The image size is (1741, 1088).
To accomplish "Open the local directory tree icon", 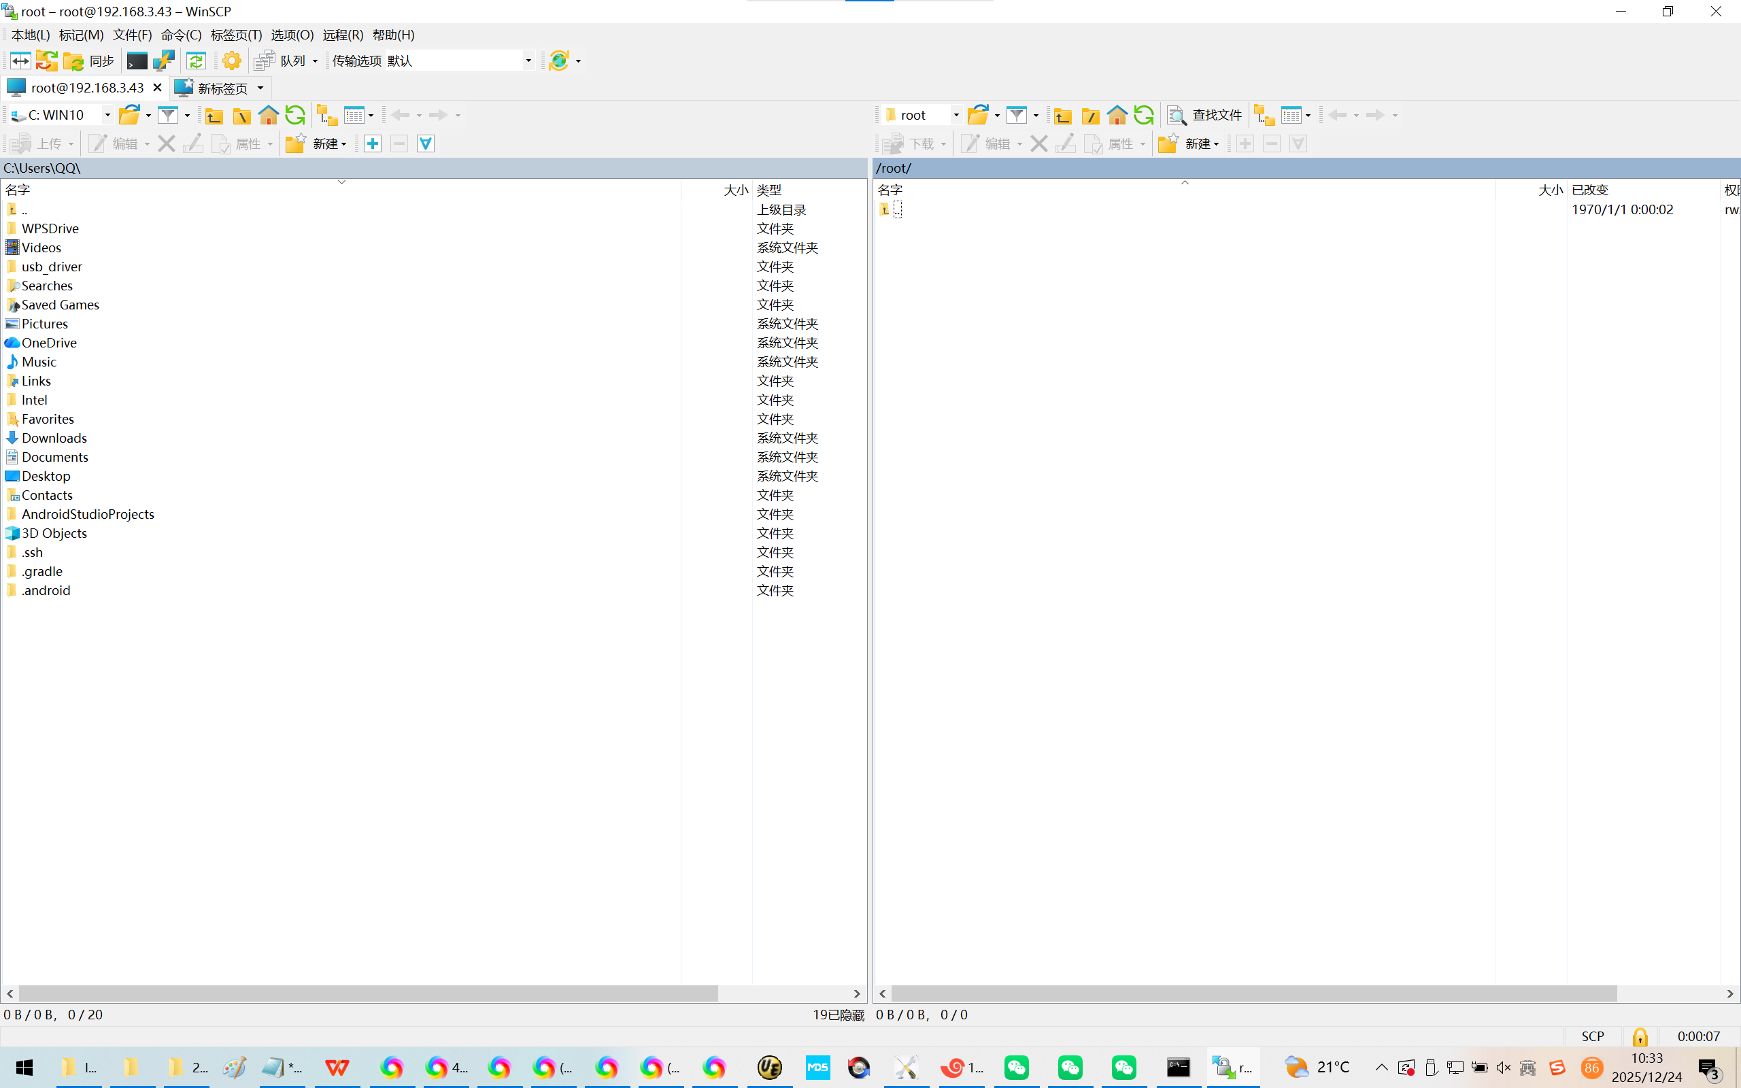I will (x=327, y=115).
